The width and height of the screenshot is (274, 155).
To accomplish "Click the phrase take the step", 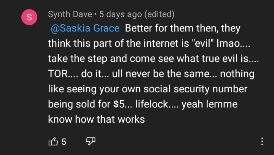I will point(78,59).
